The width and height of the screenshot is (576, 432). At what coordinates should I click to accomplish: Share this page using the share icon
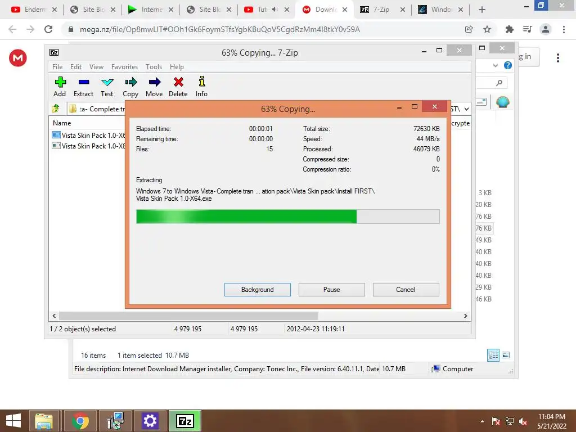[x=469, y=29]
